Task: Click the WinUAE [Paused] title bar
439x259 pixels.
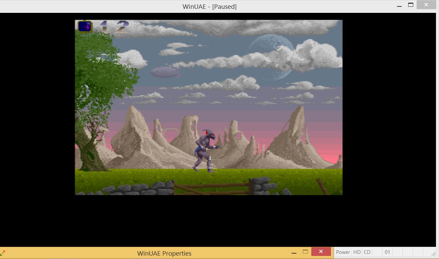Action: pos(209,6)
